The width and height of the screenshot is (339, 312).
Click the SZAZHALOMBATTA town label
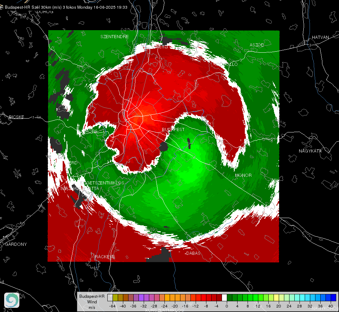pyautogui.click(x=79, y=188)
